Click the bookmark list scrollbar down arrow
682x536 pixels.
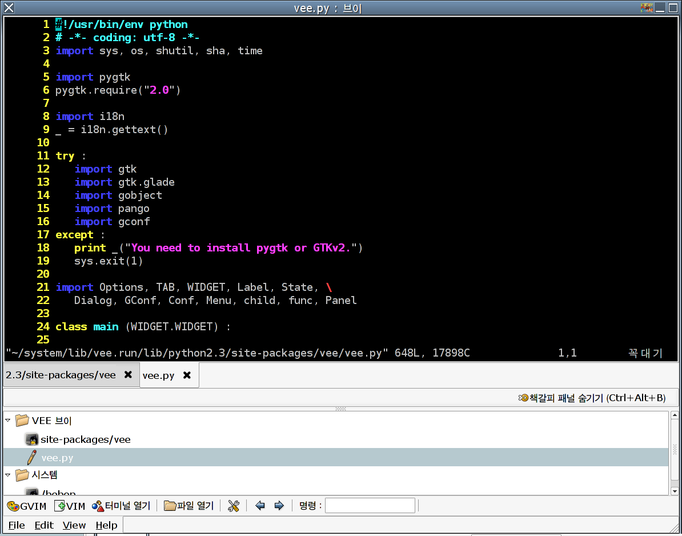point(674,491)
